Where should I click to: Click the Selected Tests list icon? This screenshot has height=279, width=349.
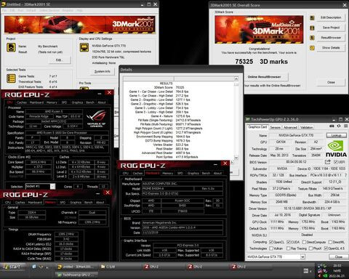click(11, 78)
